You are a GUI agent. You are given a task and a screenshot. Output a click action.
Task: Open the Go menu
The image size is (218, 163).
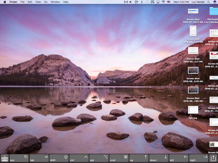click(46, 2)
